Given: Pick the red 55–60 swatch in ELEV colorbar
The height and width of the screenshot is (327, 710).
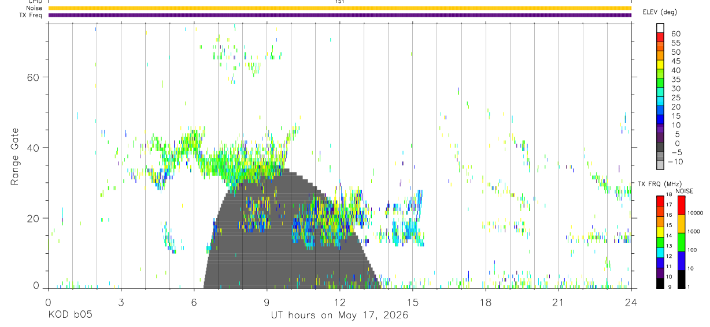Looking at the screenshot, I should [660, 37].
